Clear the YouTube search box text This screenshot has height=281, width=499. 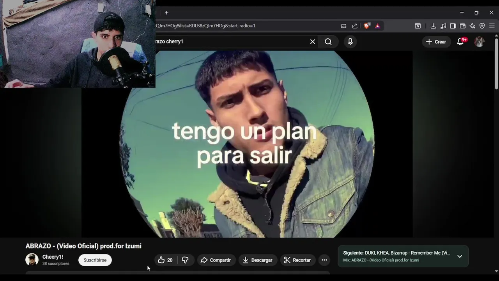pos(313,42)
